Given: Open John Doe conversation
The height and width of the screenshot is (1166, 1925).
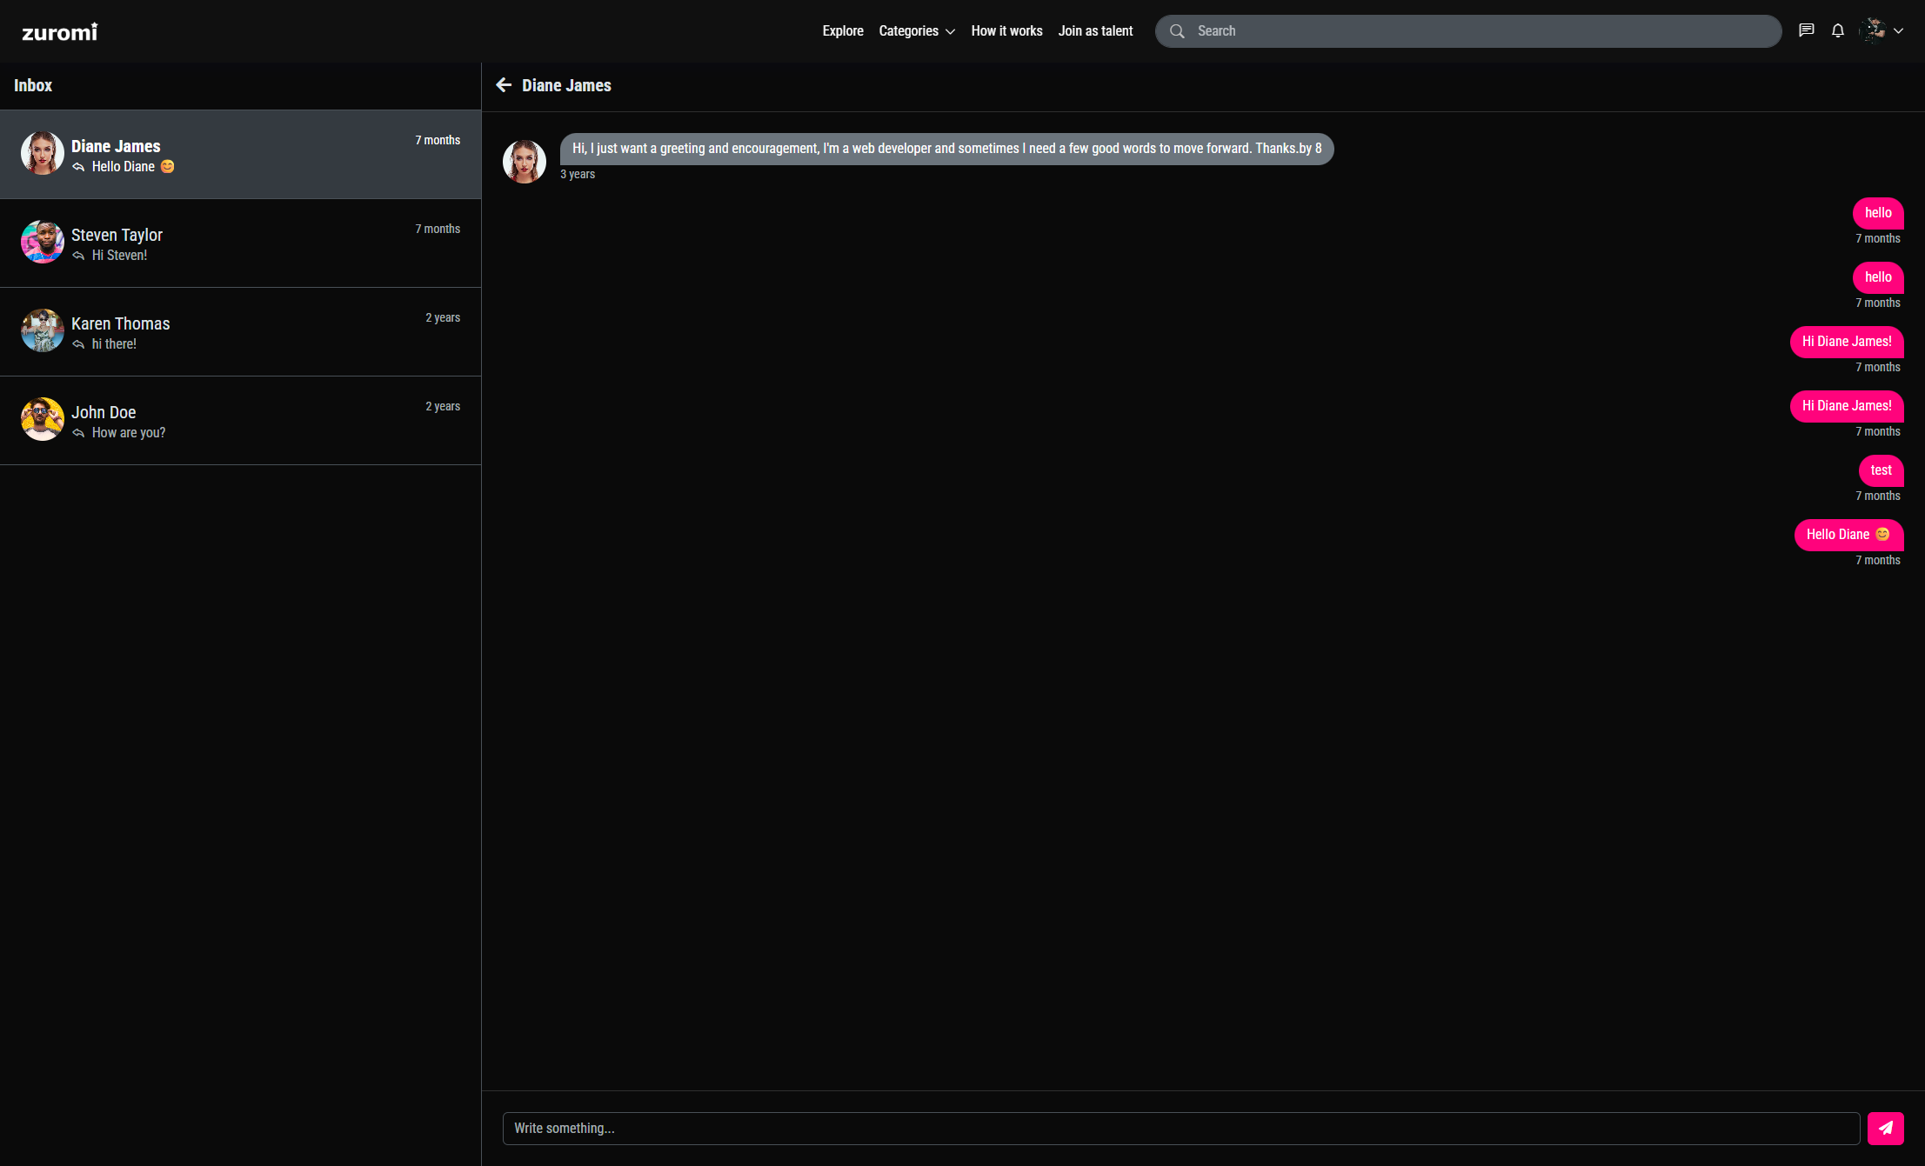Looking at the screenshot, I should [240, 420].
